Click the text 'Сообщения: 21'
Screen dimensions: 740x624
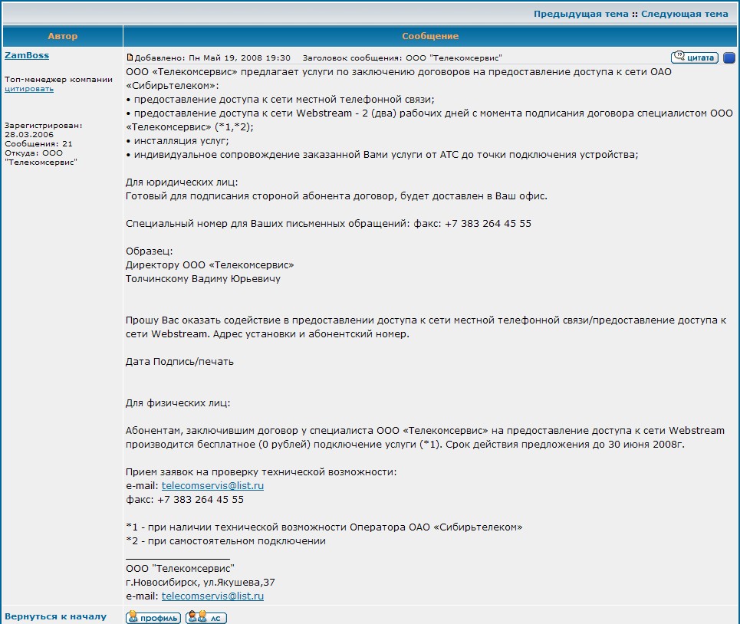(x=38, y=143)
